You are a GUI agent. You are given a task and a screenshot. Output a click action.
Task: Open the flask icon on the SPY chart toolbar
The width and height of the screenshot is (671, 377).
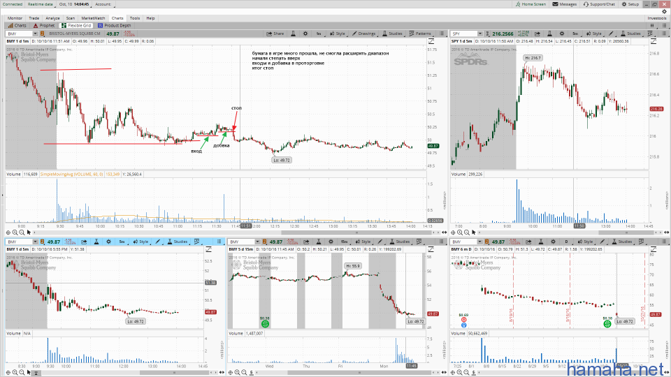click(x=550, y=34)
